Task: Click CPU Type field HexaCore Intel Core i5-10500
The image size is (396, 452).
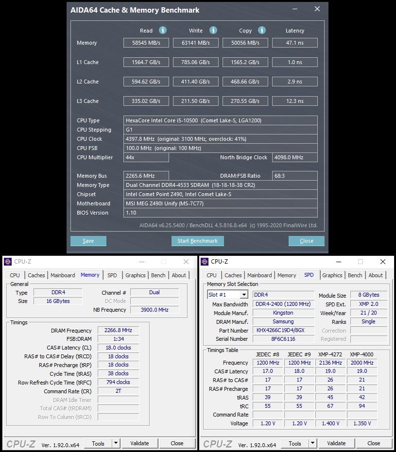Action: [221, 120]
